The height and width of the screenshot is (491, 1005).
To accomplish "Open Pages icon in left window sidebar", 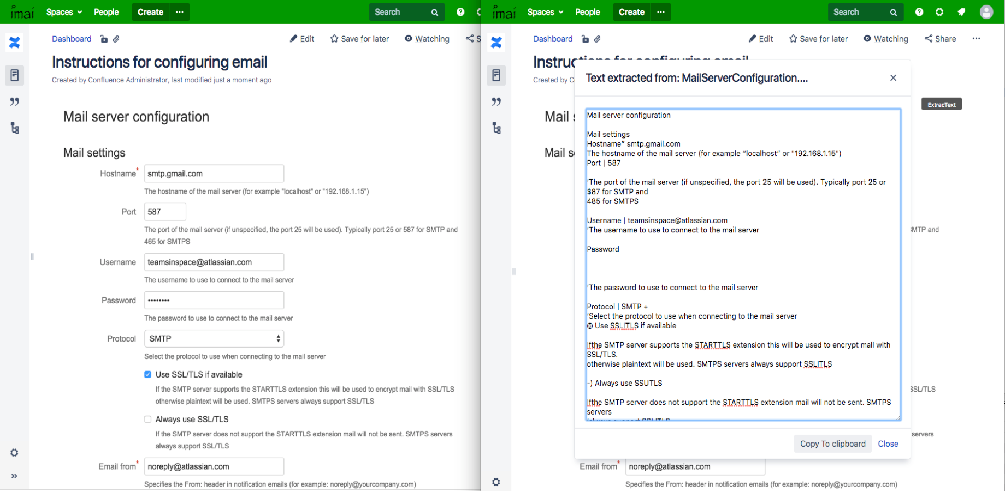I will (x=15, y=75).
